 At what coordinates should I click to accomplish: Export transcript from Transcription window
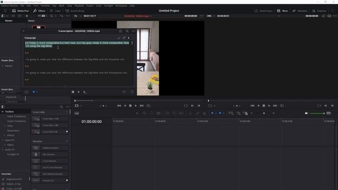click(x=120, y=31)
